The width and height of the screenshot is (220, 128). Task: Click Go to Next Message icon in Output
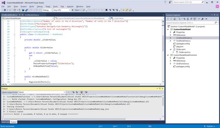tap(77, 92)
